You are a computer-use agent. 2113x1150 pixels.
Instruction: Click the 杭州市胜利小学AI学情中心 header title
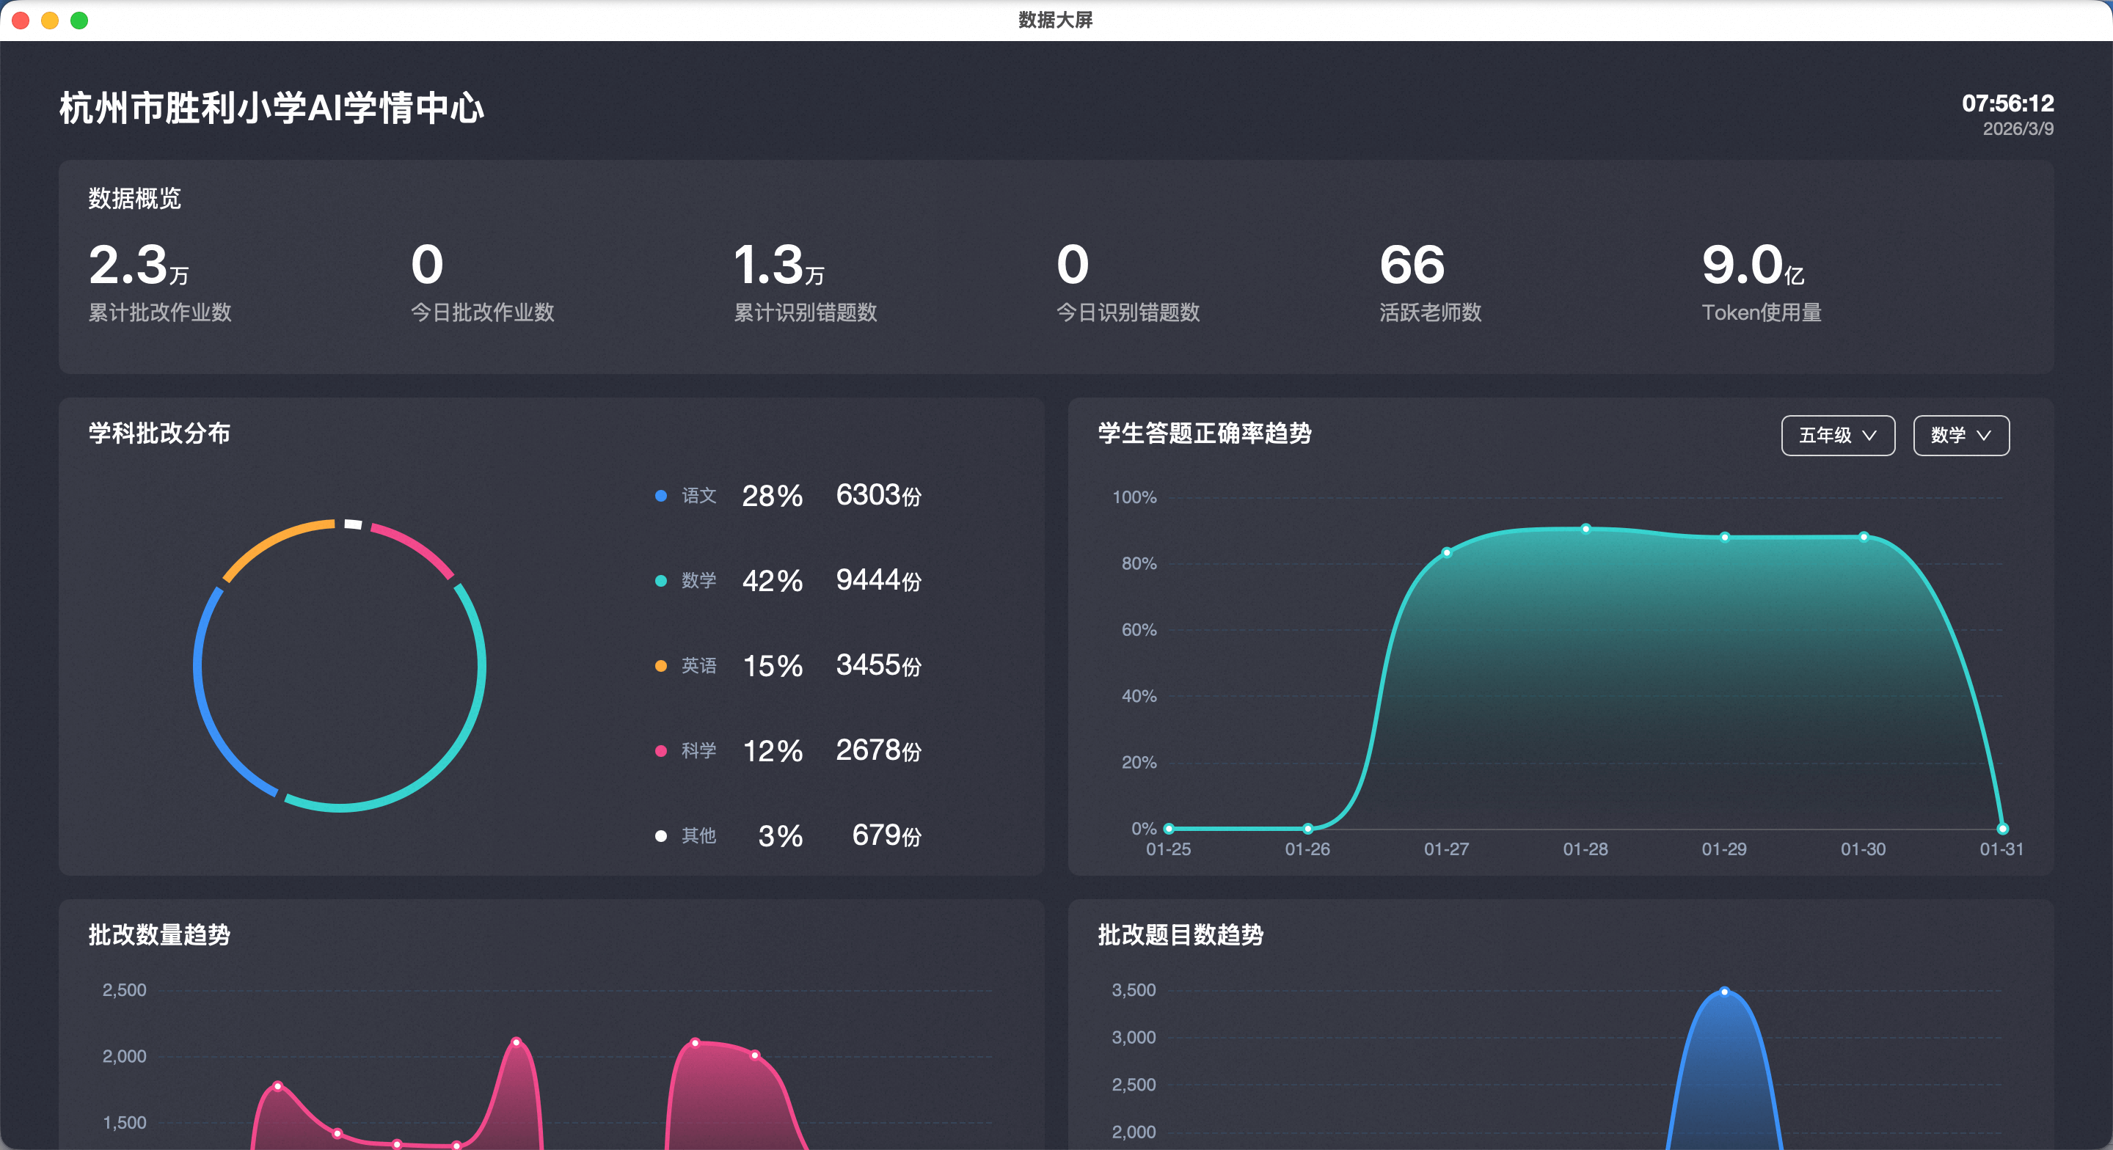click(x=271, y=109)
